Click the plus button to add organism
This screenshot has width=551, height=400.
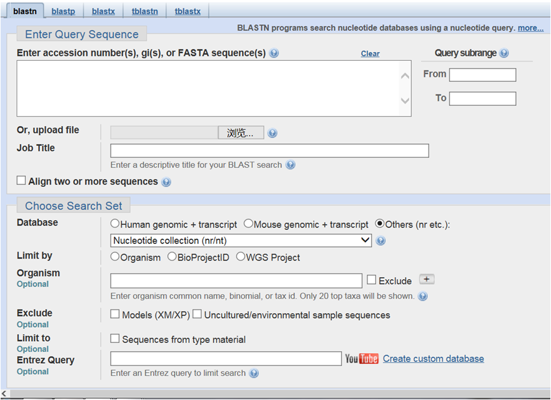pyautogui.click(x=427, y=280)
